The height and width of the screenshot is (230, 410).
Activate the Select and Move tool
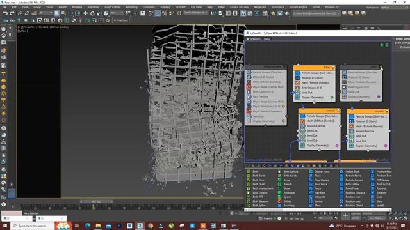pyautogui.click(x=85, y=13)
